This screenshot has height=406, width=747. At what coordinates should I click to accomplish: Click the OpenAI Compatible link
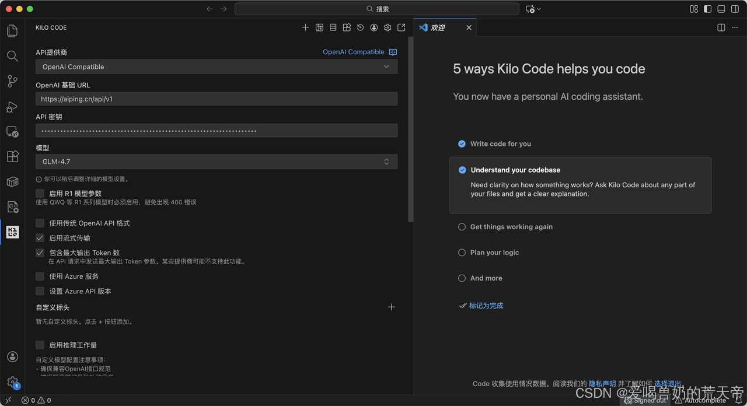coord(354,52)
